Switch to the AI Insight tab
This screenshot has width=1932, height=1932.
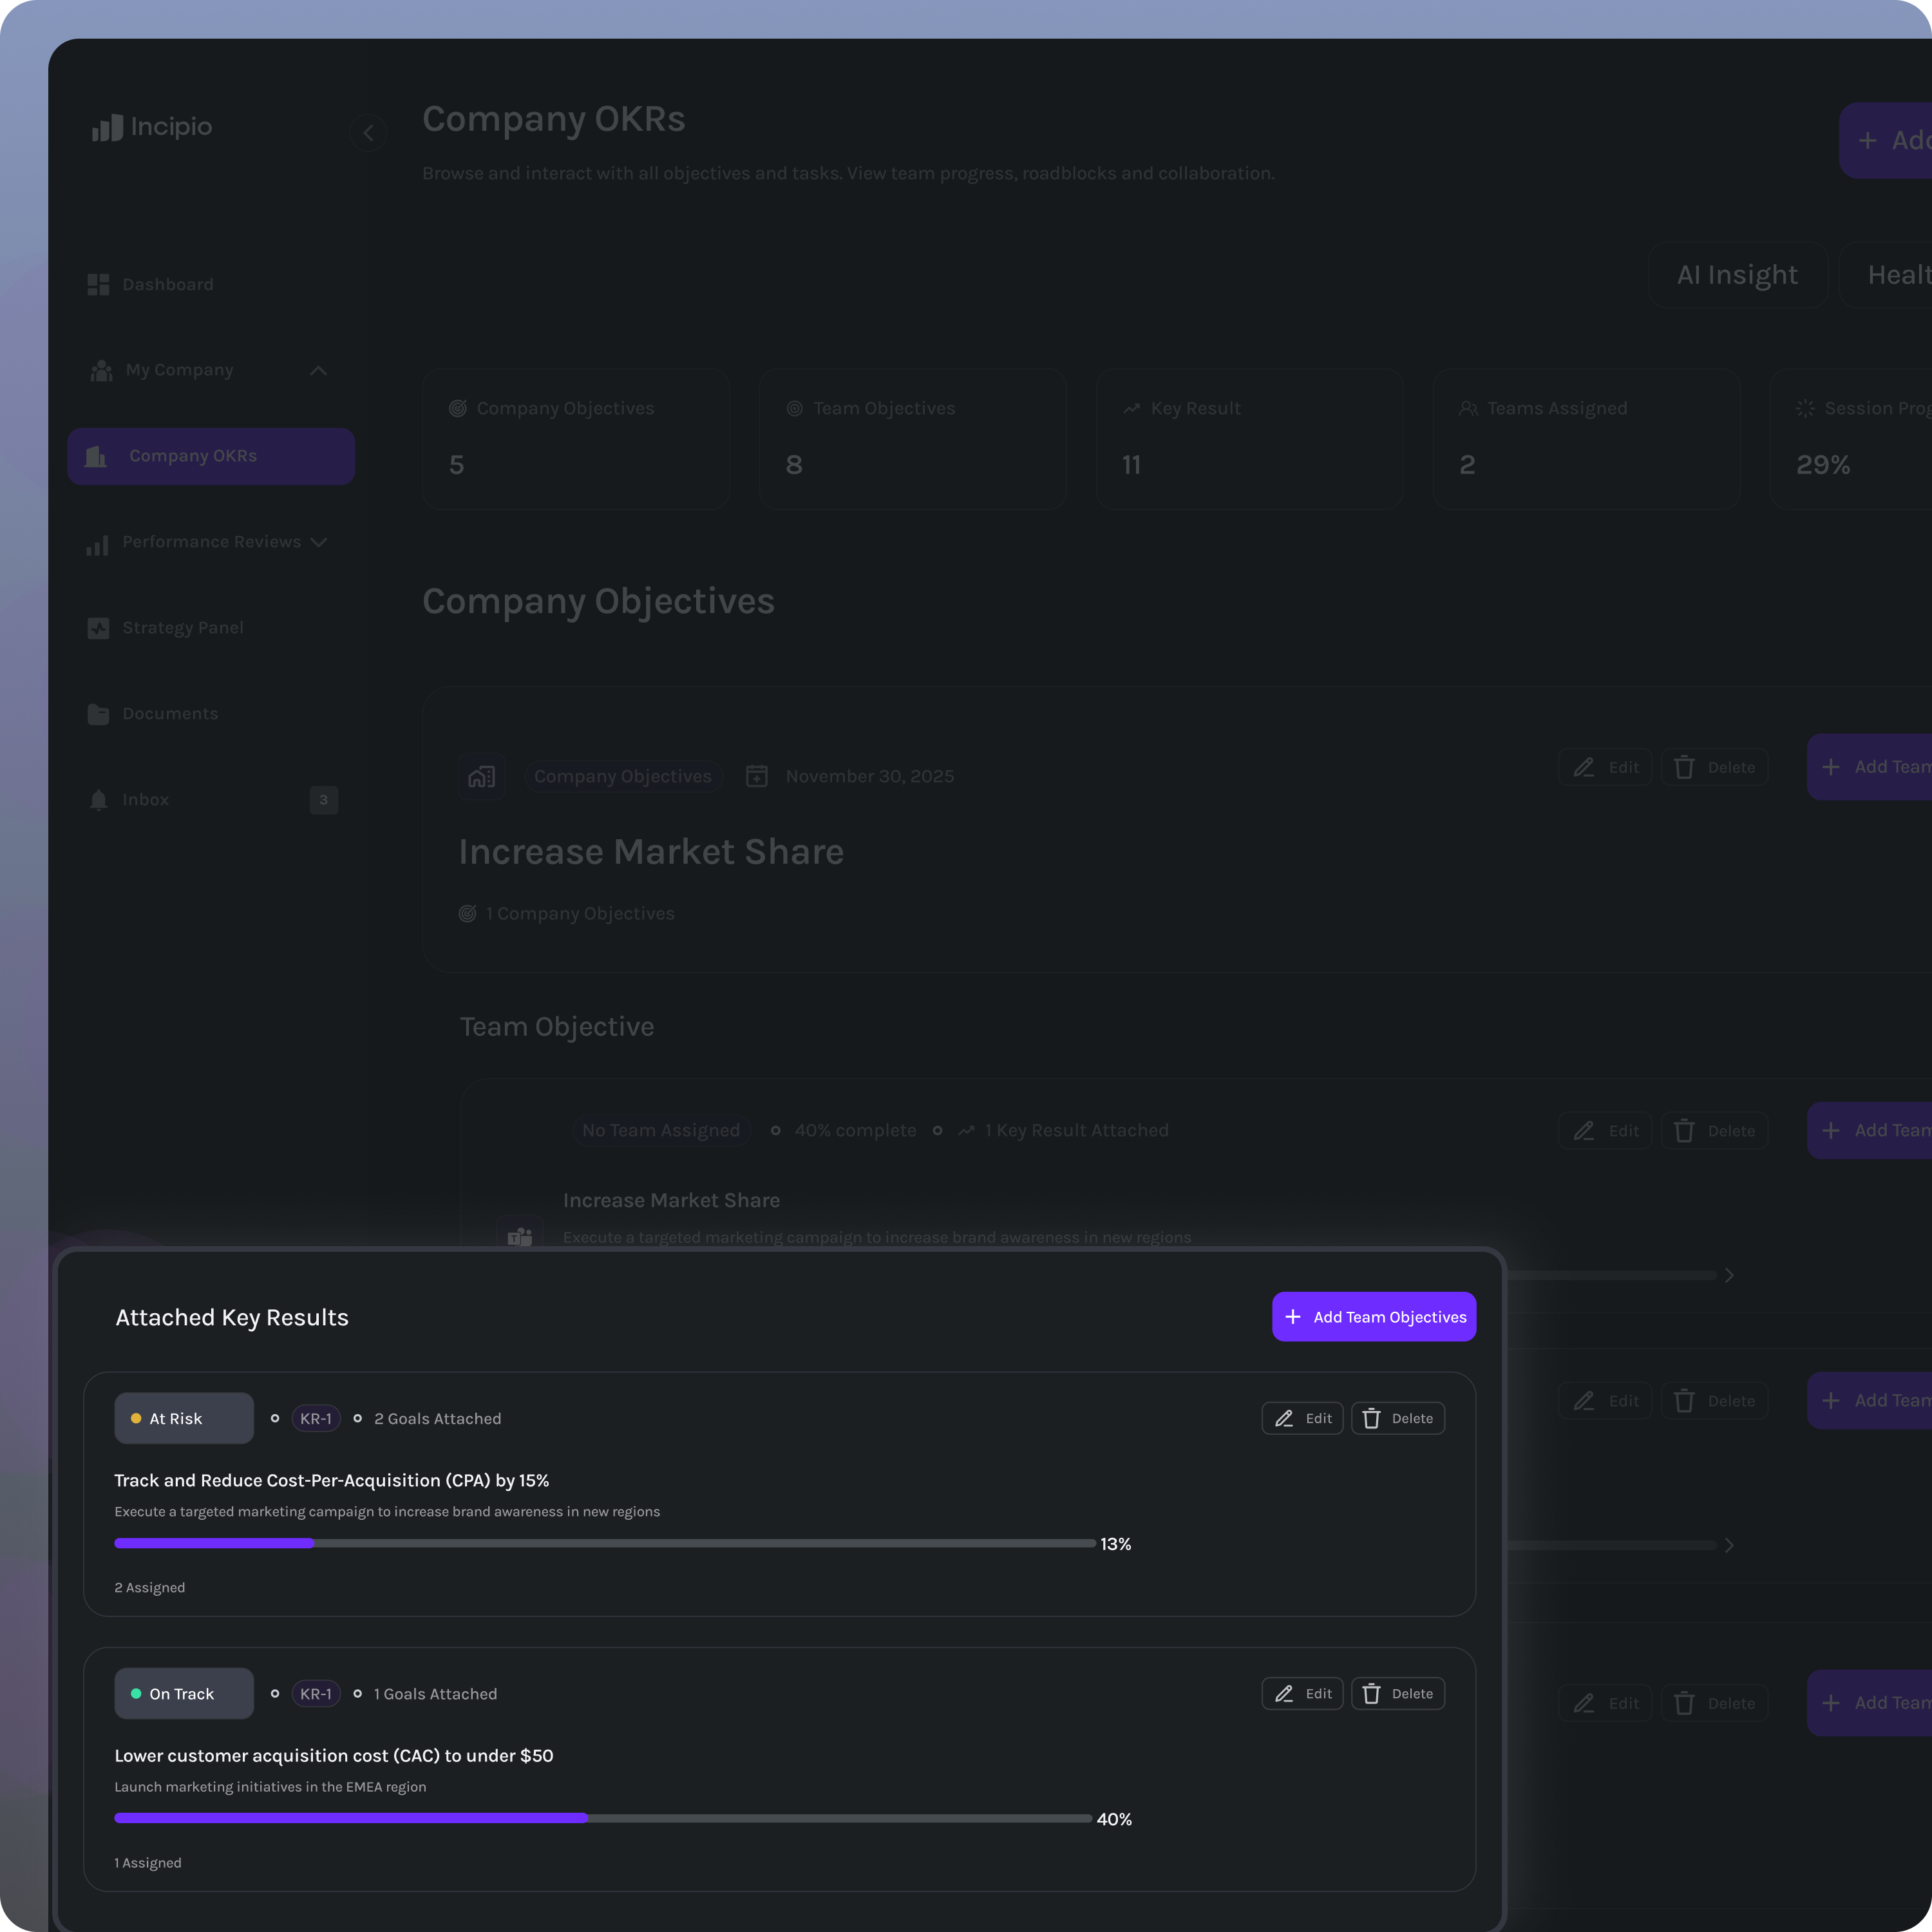click(1737, 275)
